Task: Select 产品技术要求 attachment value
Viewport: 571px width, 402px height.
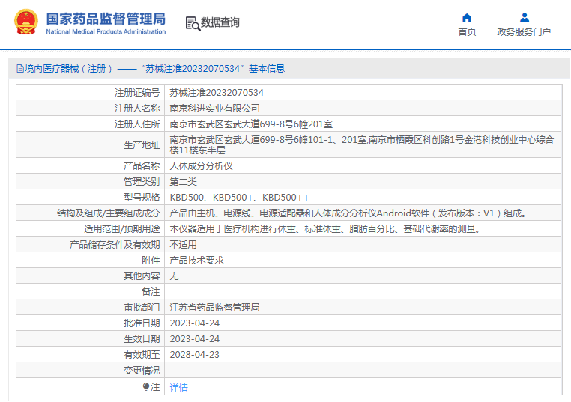Action: point(196,260)
